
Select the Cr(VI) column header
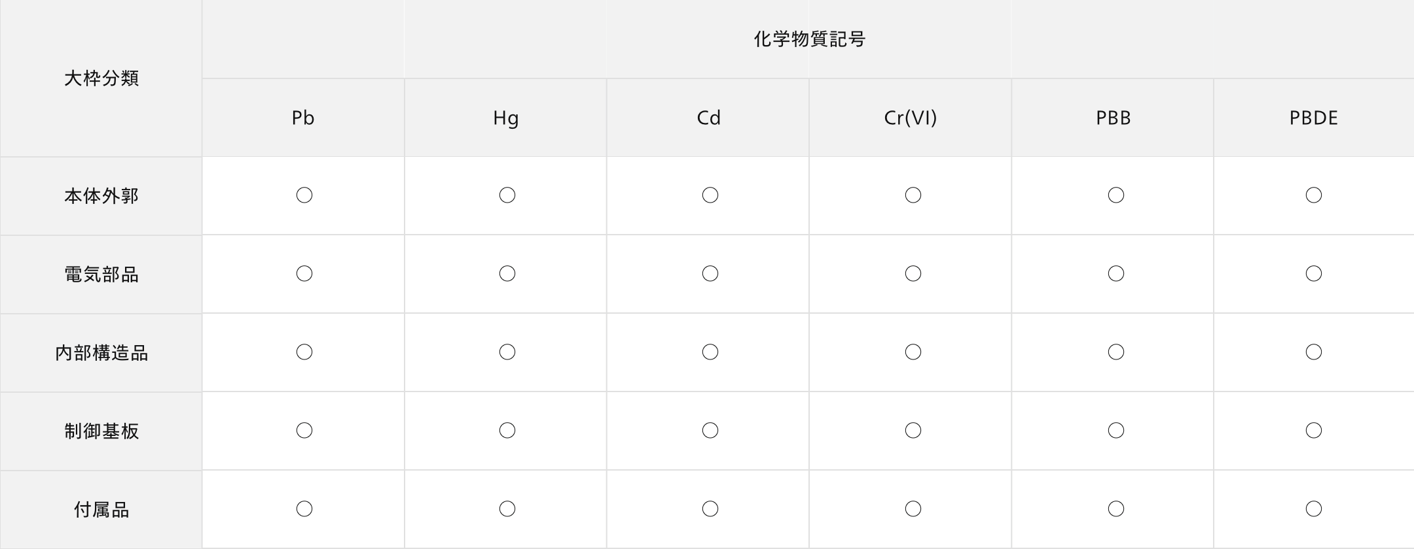(911, 118)
